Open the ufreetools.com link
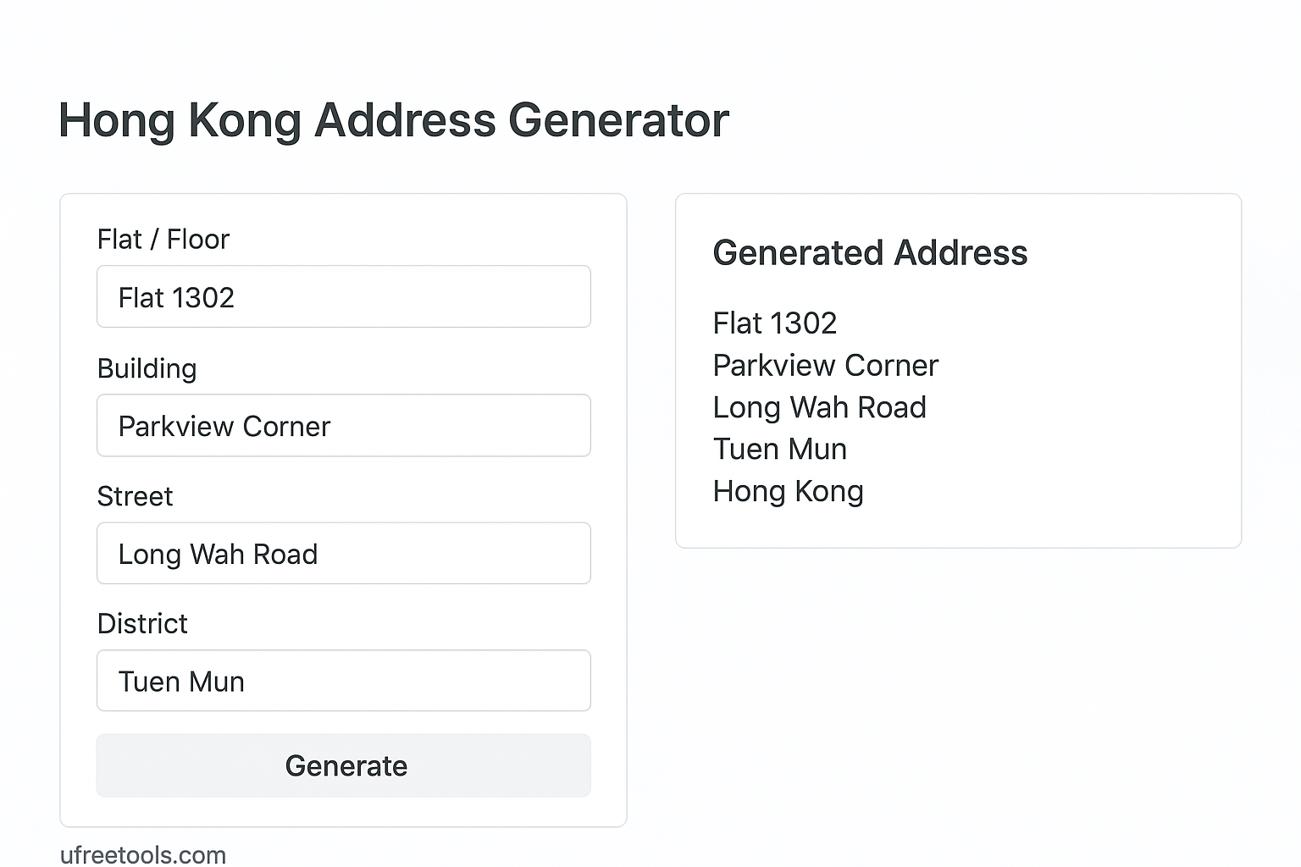The height and width of the screenshot is (867, 1301). (x=143, y=855)
